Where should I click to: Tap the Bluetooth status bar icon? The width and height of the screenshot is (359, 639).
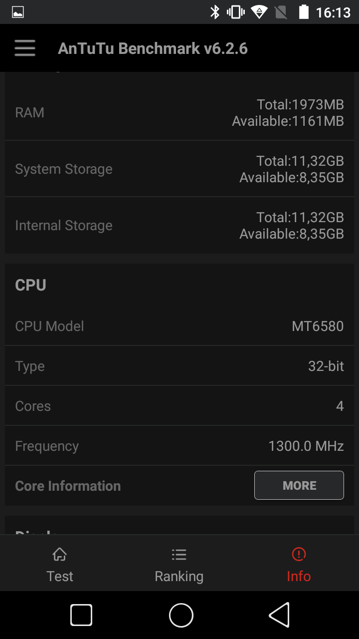pyautogui.click(x=215, y=12)
